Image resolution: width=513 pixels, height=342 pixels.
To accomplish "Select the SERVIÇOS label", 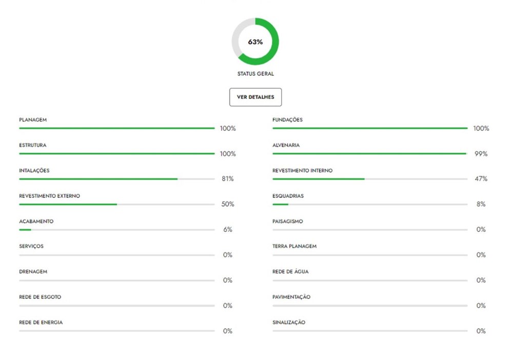I will pyautogui.click(x=31, y=247).
